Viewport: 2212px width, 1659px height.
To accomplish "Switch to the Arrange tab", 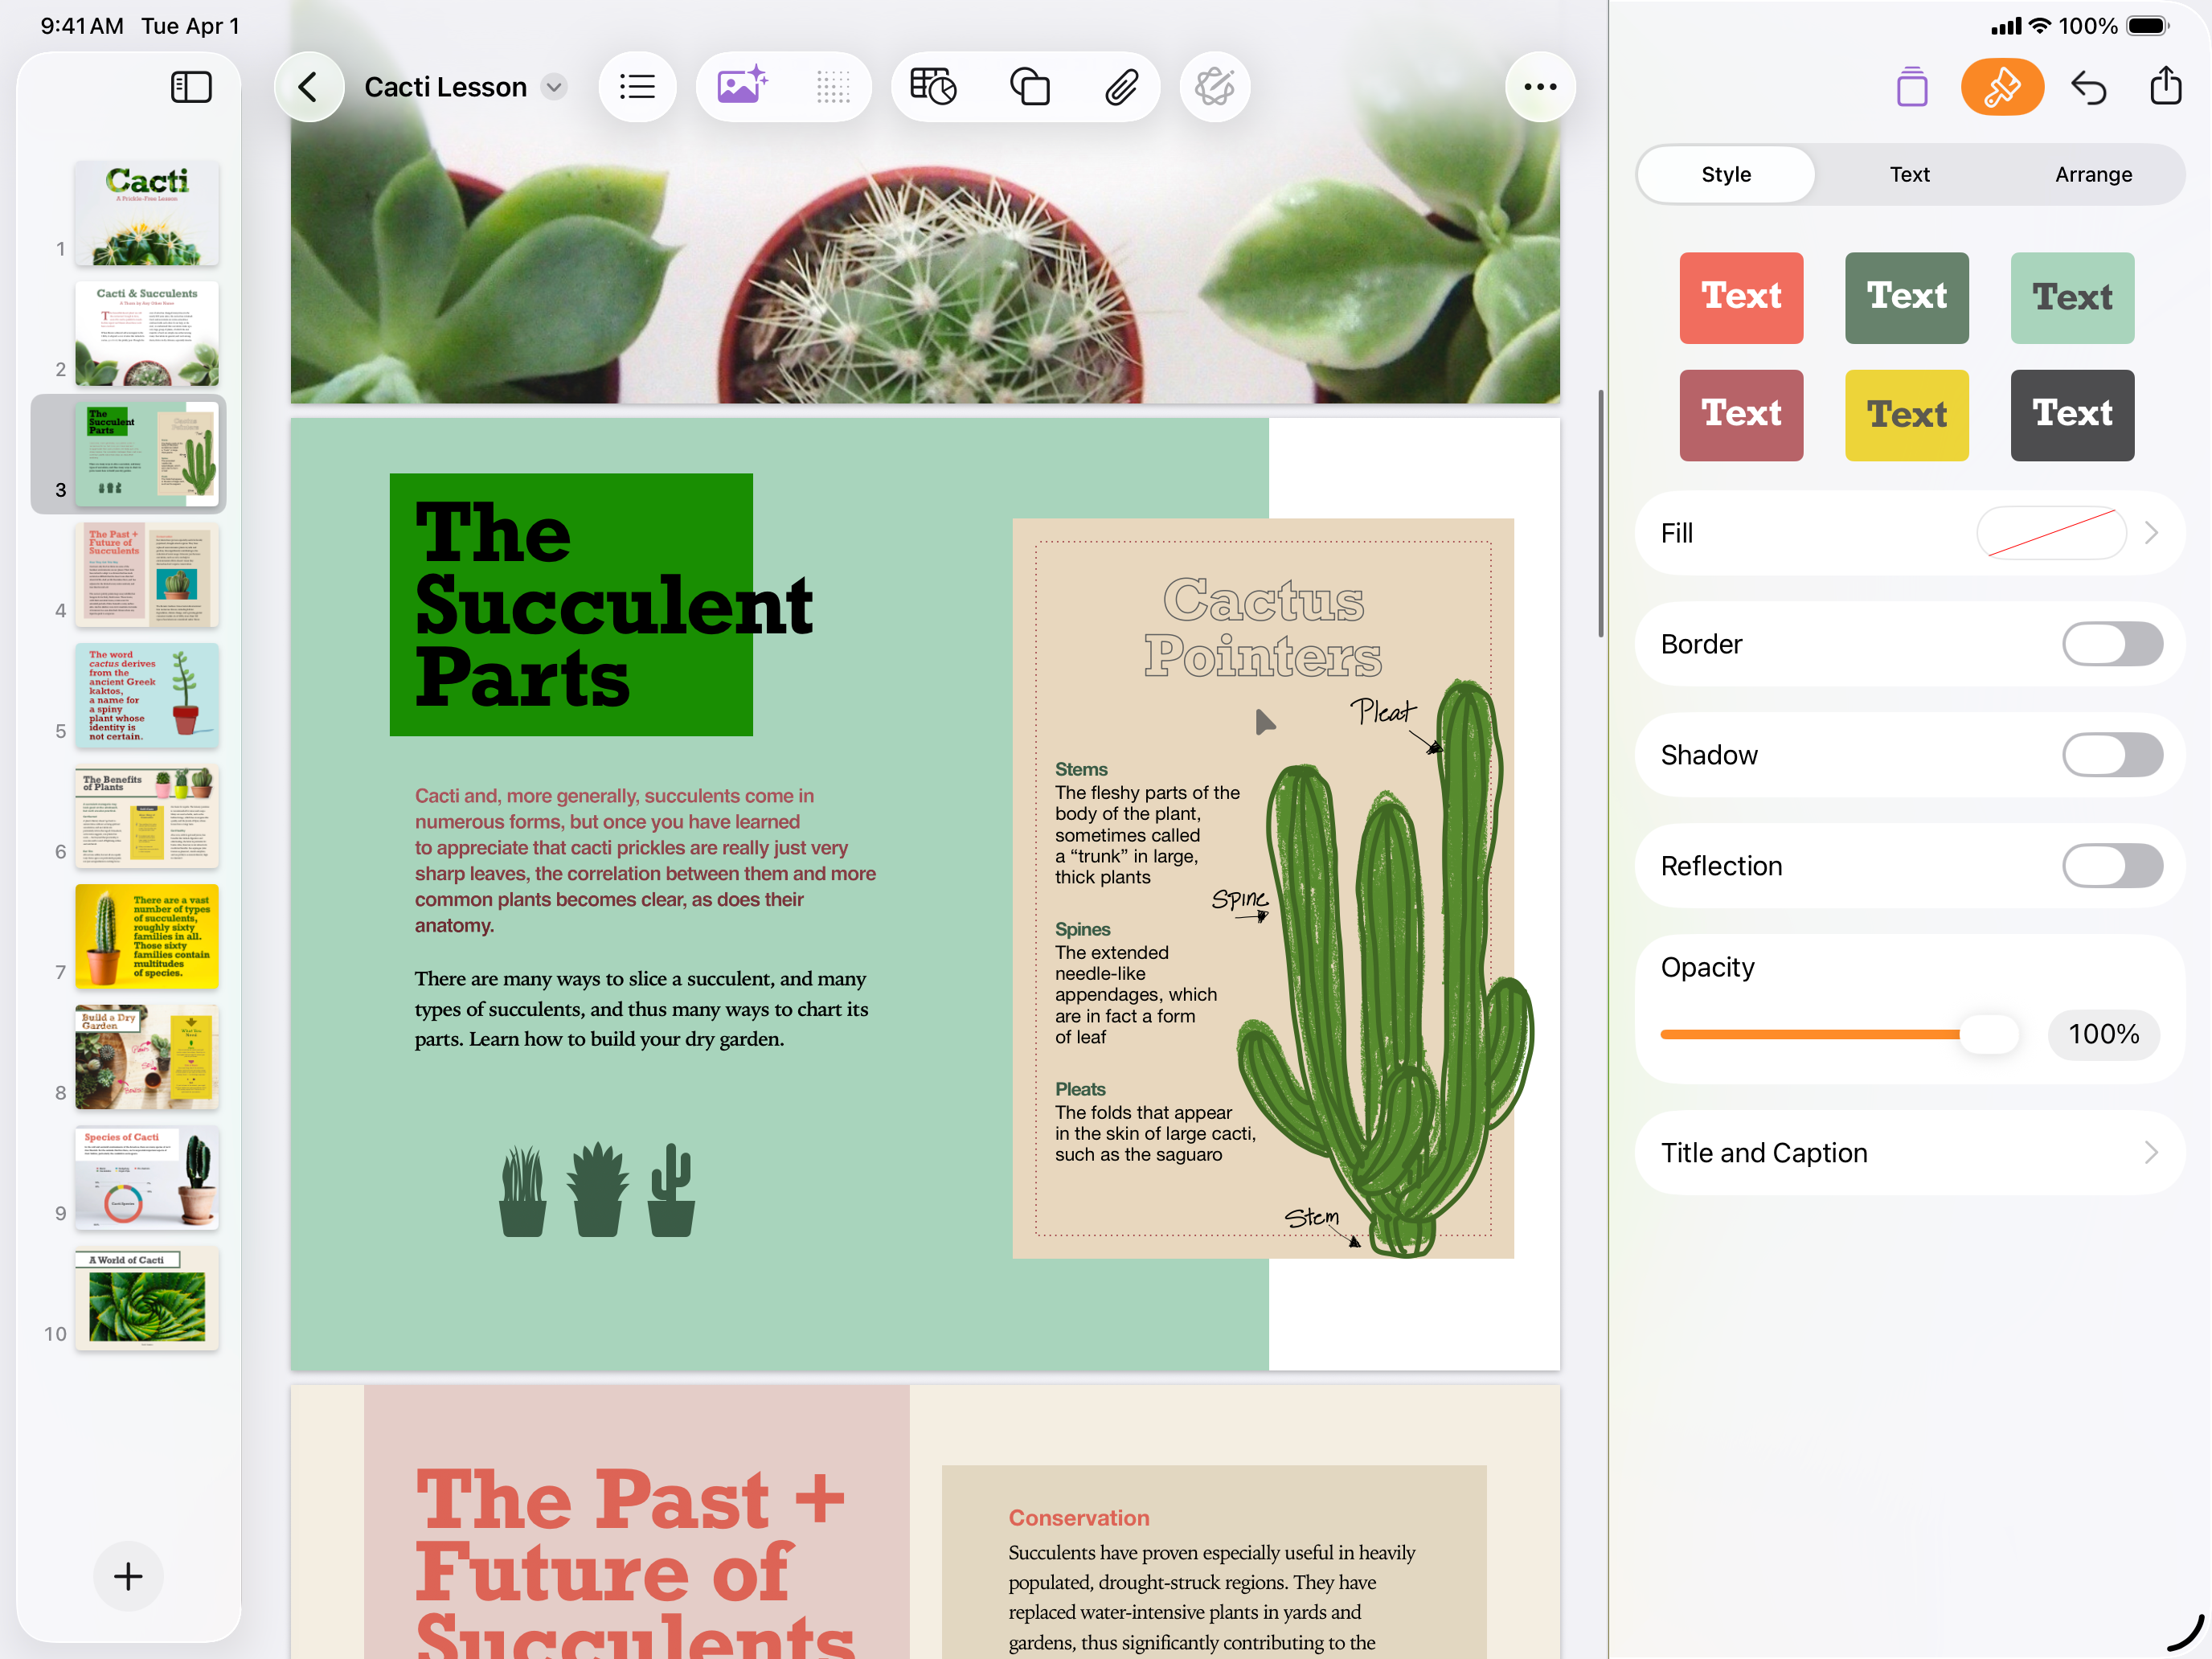I will [x=2093, y=174].
